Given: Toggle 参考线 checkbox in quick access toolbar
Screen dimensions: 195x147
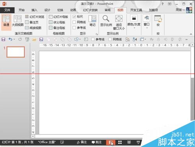Looking at the screenshot, I should [93, 39].
